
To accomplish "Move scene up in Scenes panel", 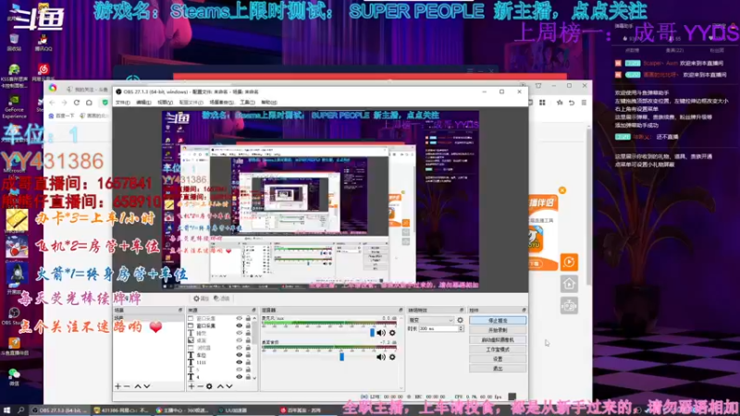I will pos(138,386).
